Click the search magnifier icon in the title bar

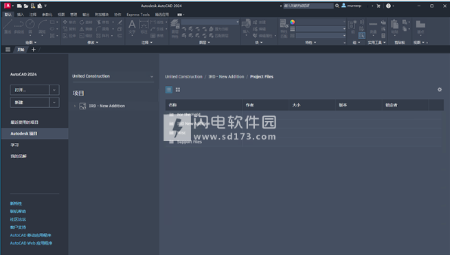337,5
